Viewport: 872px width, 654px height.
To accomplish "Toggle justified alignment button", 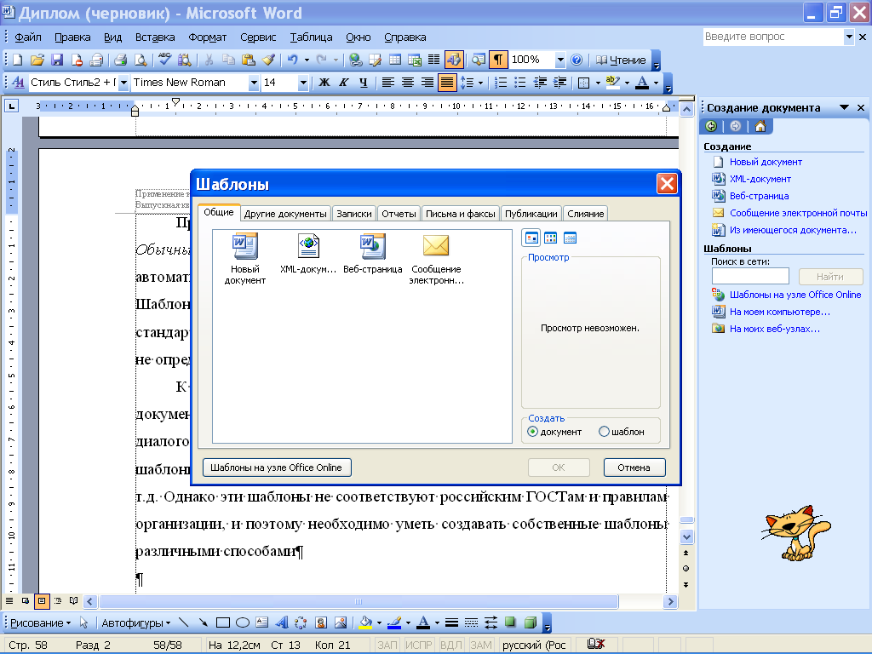I will click(x=446, y=83).
